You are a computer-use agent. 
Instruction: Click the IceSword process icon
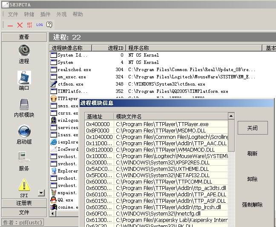tap(54, 149)
